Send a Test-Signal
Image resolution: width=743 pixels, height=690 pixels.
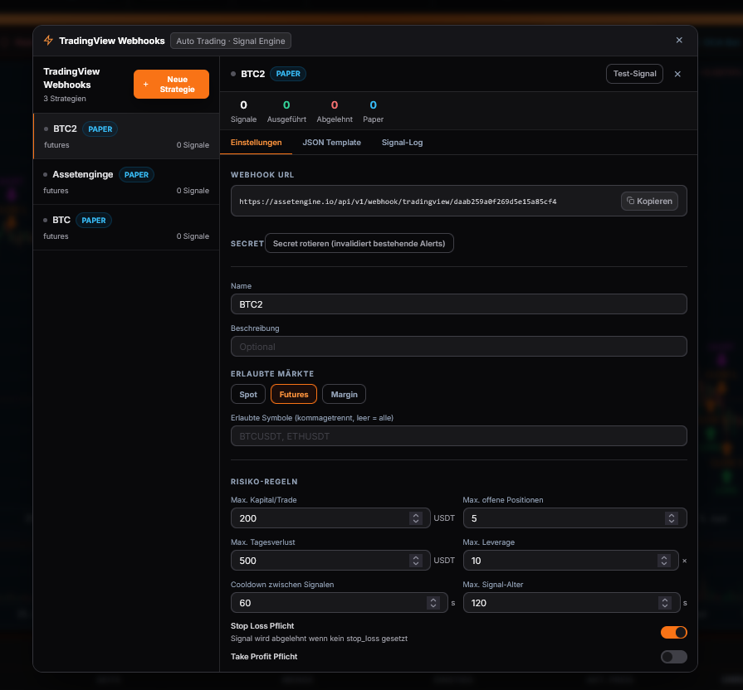tap(634, 74)
